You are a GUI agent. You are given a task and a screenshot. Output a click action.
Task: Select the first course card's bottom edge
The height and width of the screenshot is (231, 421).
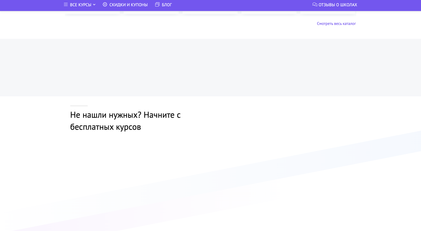(x=92, y=13)
